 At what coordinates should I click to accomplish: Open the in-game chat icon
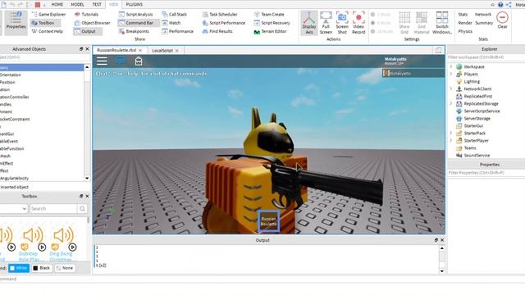121,61
